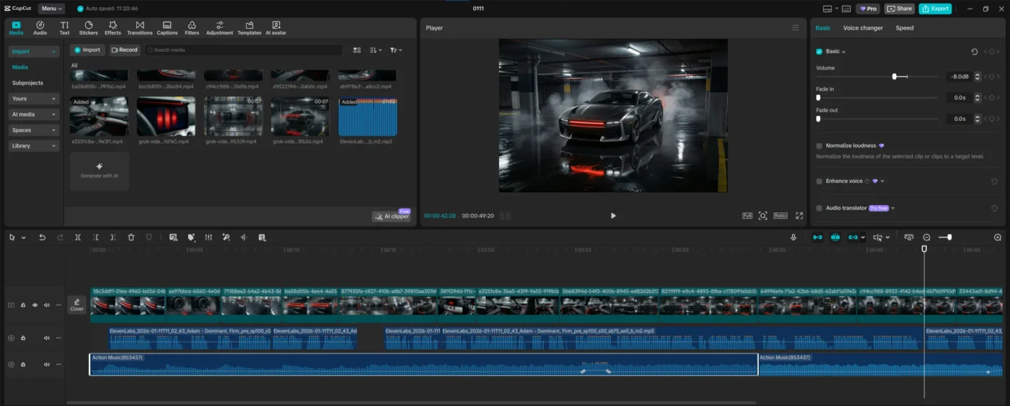
Task: Enable the Normalize loudness checkbox
Action: [819, 145]
